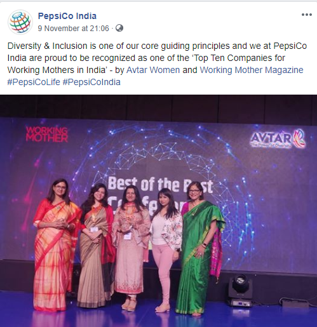317x327 pixels.
Task: Click the stage spotlight in the photo
Action: pyautogui.click(x=239, y=290)
